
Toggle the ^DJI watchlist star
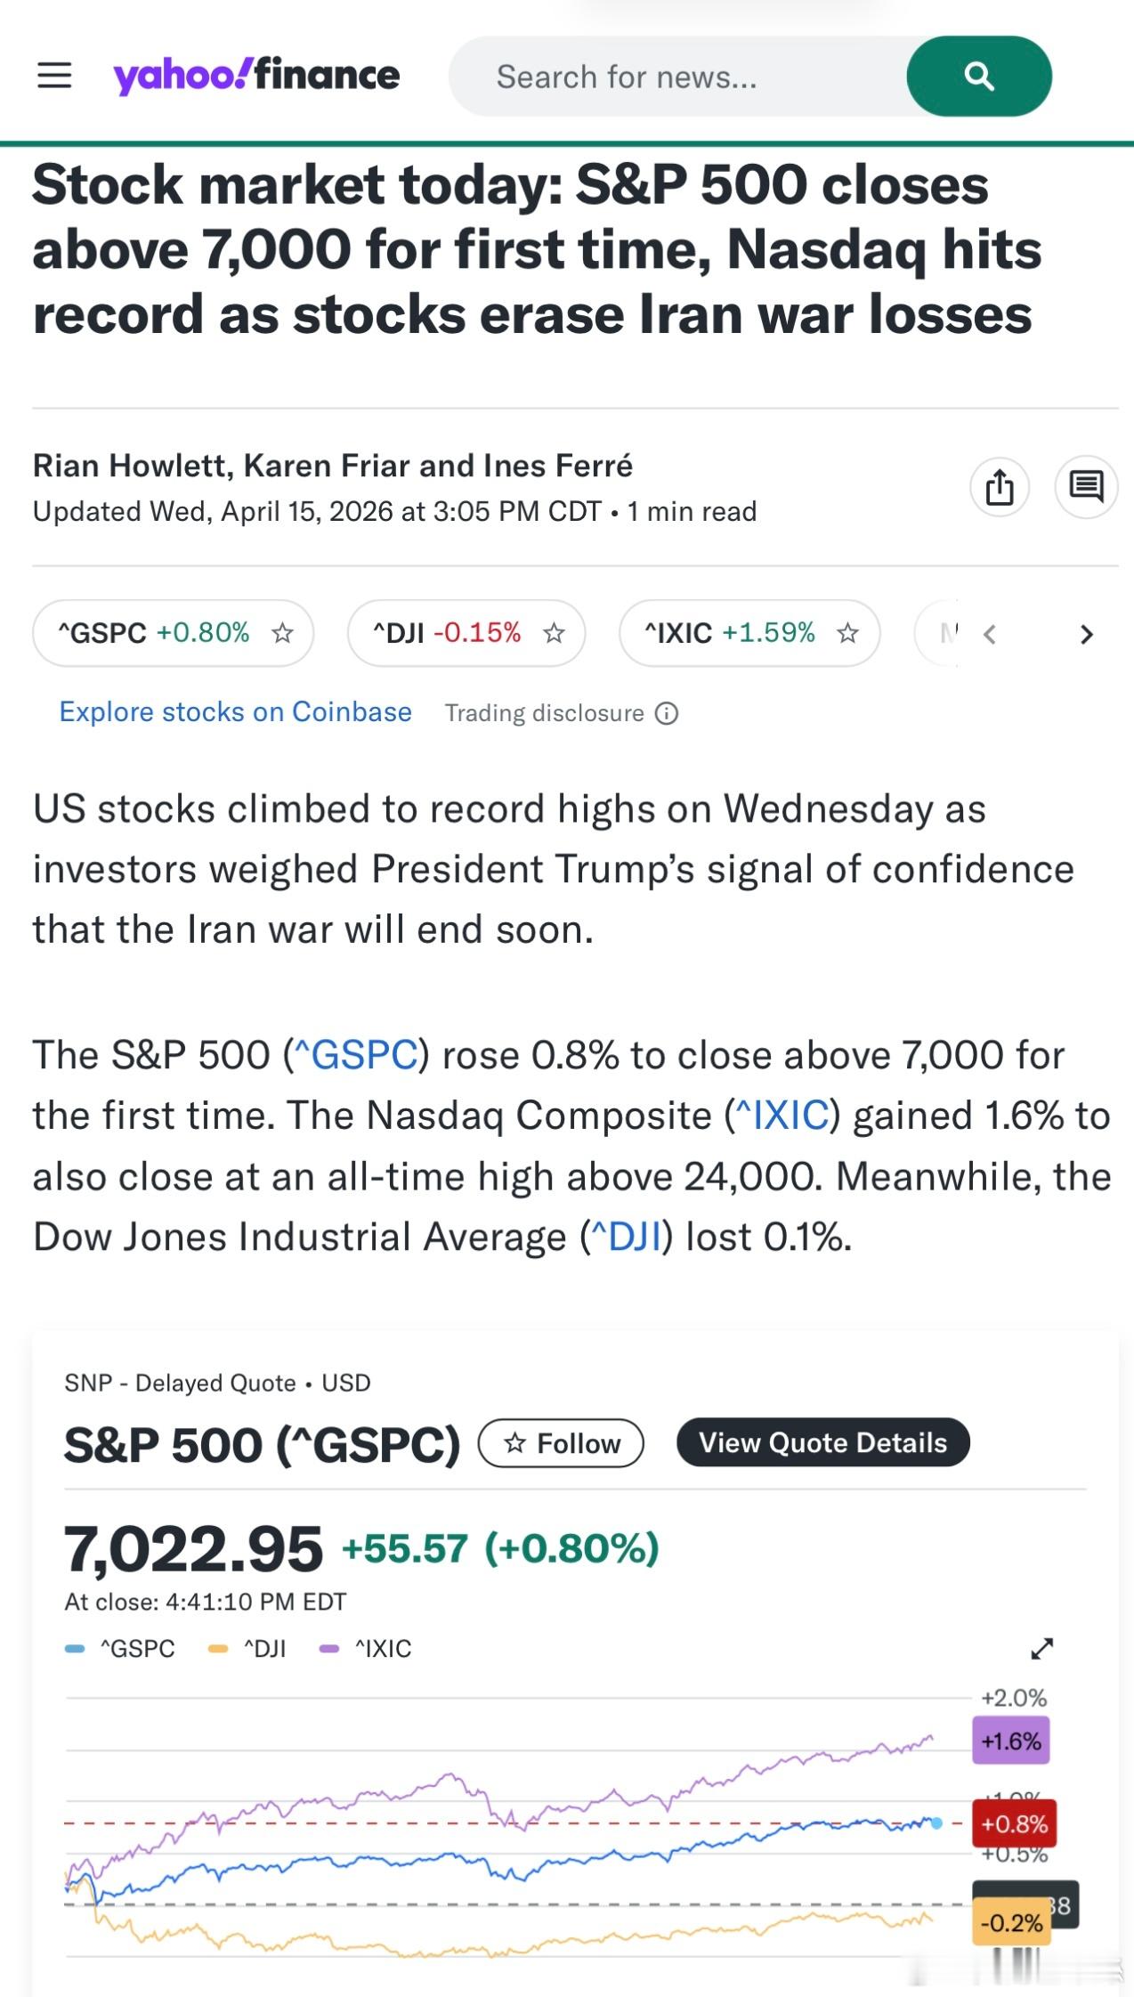tap(554, 633)
